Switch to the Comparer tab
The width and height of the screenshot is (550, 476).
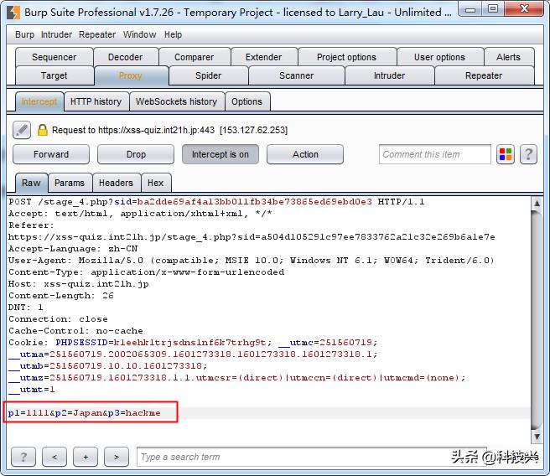pos(195,57)
